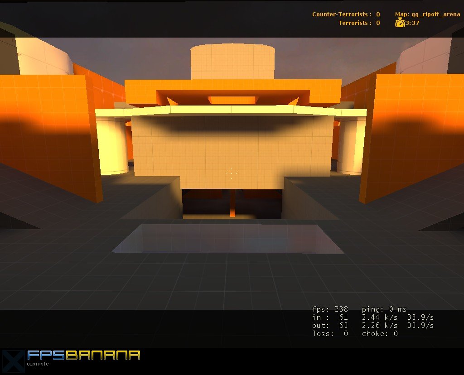The height and width of the screenshot is (375, 464).
Task: Click the '3:37' round timer value
Action: click(412, 23)
